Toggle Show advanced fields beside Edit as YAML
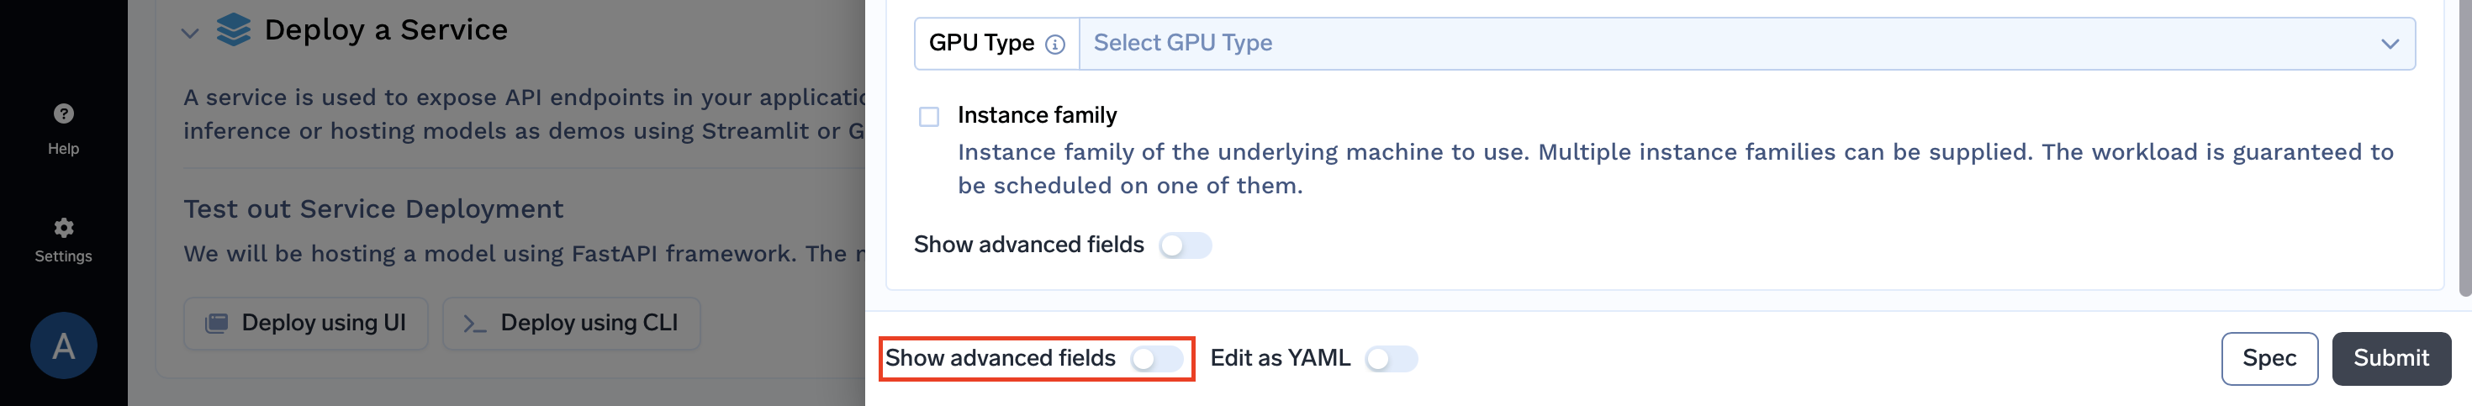 (x=1156, y=359)
